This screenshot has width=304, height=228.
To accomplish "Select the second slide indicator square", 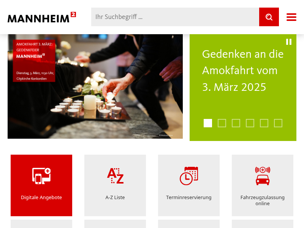I will tap(222, 123).
